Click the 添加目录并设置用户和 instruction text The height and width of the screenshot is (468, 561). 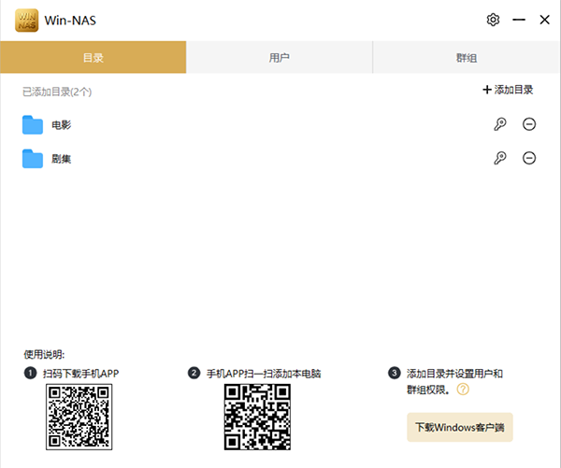(x=454, y=374)
